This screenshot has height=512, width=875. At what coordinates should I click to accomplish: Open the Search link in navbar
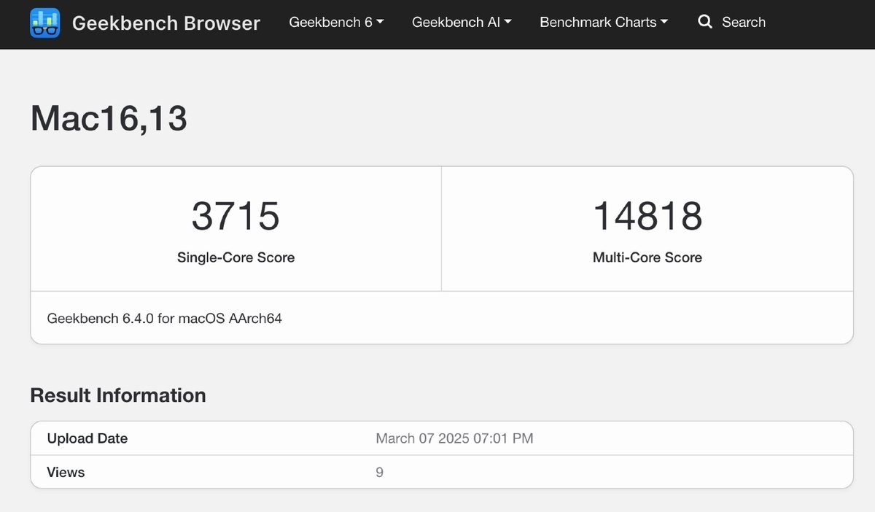pyautogui.click(x=743, y=22)
